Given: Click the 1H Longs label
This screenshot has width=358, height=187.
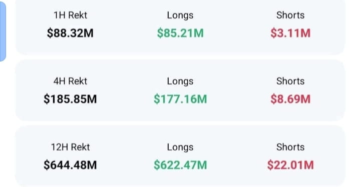Looking at the screenshot, I should pyautogui.click(x=180, y=15).
